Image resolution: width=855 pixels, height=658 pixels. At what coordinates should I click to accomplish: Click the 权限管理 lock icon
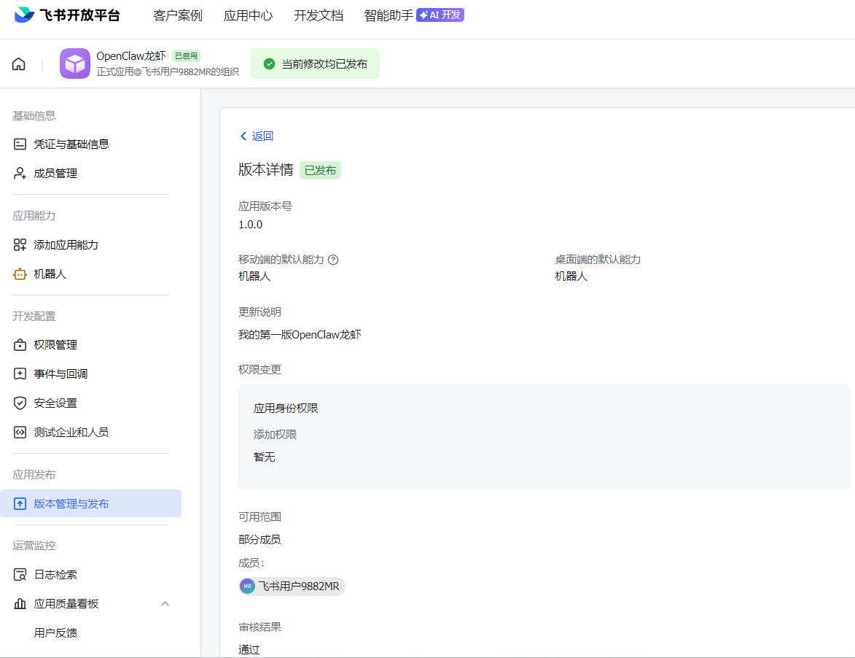pyautogui.click(x=20, y=345)
